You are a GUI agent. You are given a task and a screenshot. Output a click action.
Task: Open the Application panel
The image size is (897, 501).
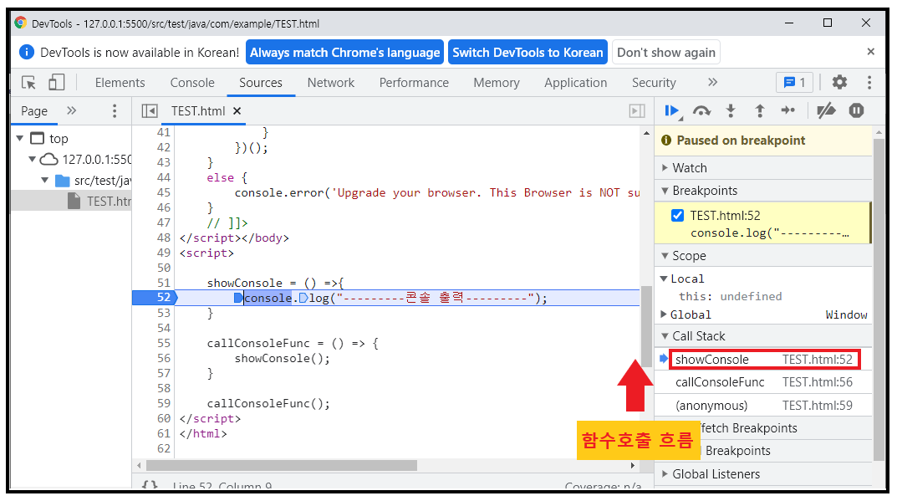(x=575, y=83)
